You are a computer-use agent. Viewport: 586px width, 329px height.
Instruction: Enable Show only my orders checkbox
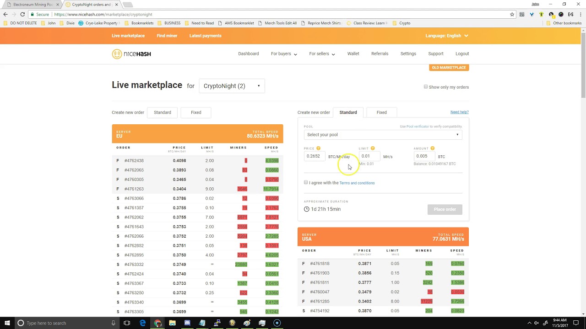426,87
